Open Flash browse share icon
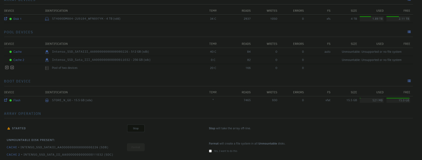 [5, 100]
